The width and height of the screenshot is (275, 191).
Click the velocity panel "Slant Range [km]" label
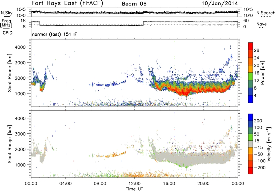pyautogui.click(x=10, y=144)
